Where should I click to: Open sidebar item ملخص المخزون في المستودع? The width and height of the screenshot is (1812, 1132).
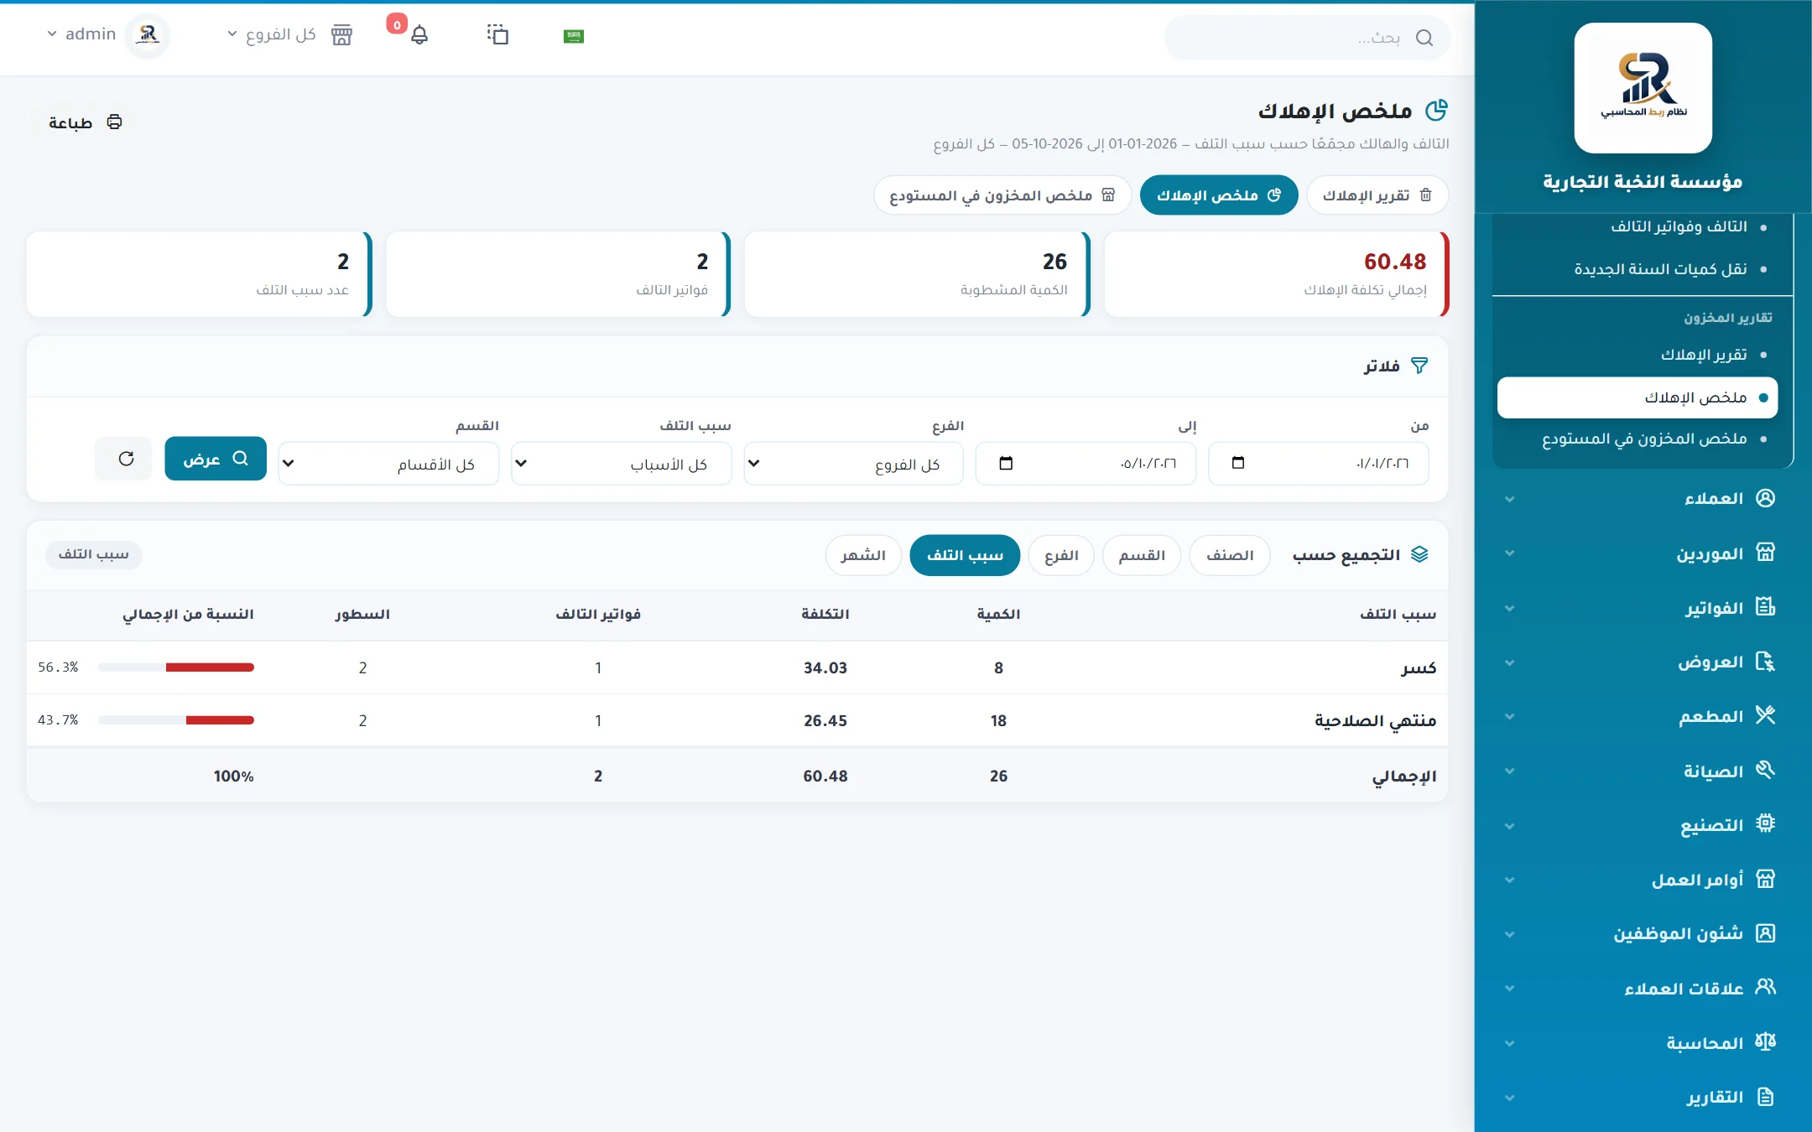pos(1644,439)
